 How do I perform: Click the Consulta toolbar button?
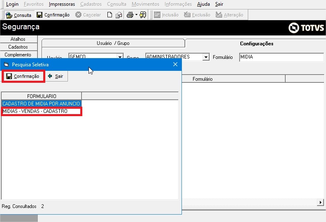(19, 15)
